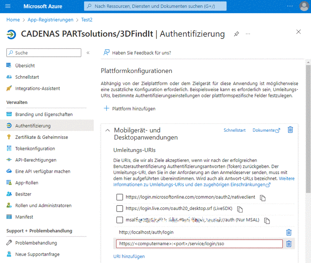Click the App-Rollen icon
This screenshot has height=263, width=311.
point(9,182)
